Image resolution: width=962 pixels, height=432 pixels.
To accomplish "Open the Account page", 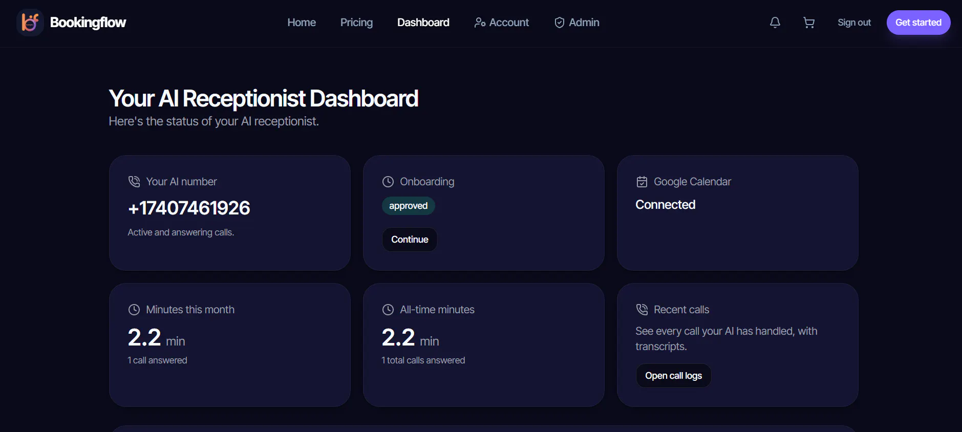I will 502,23.
